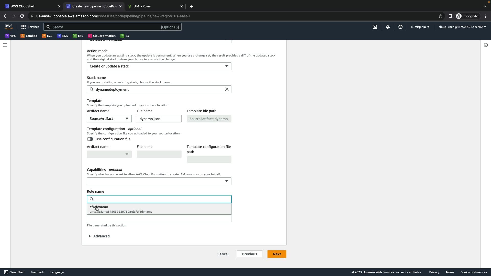Open CloudShell icon in AWS header

(x=375, y=27)
